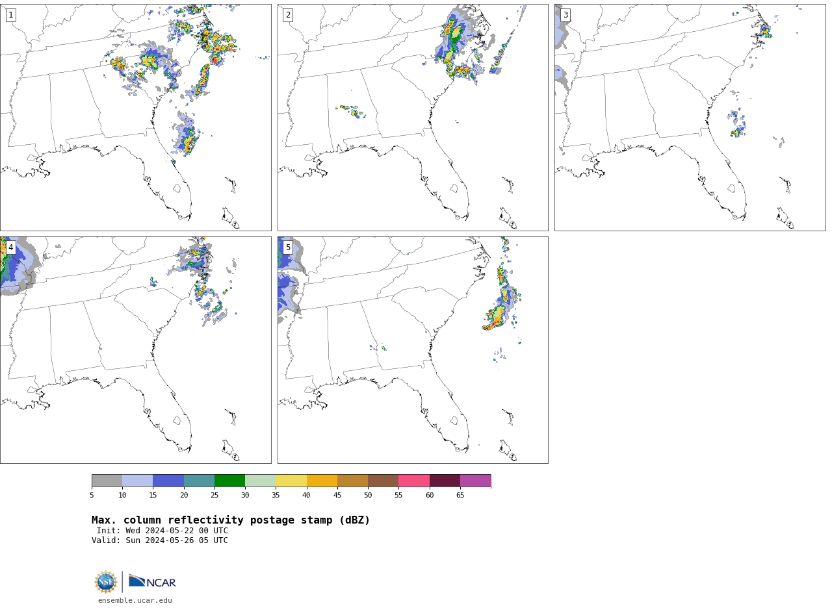This screenshot has width=832, height=608.
Task: Click the orange 40-45 dBZ swatch
Action: click(322, 481)
